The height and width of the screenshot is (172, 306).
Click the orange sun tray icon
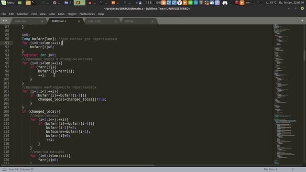pyautogui.click(x=164, y=3)
